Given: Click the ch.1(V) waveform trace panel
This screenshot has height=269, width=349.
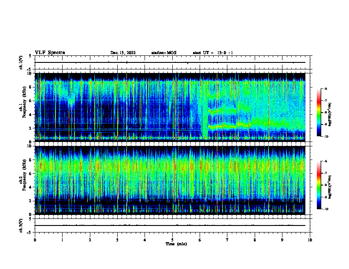Looking at the screenshot, I should pos(172,62).
